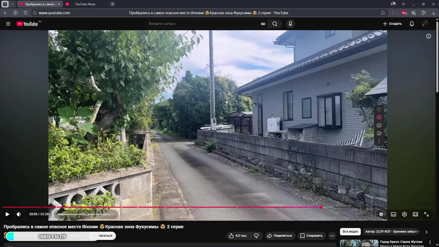Play the paused video
The width and height of the screenshot is (439, 247).
tap(7, 214)
